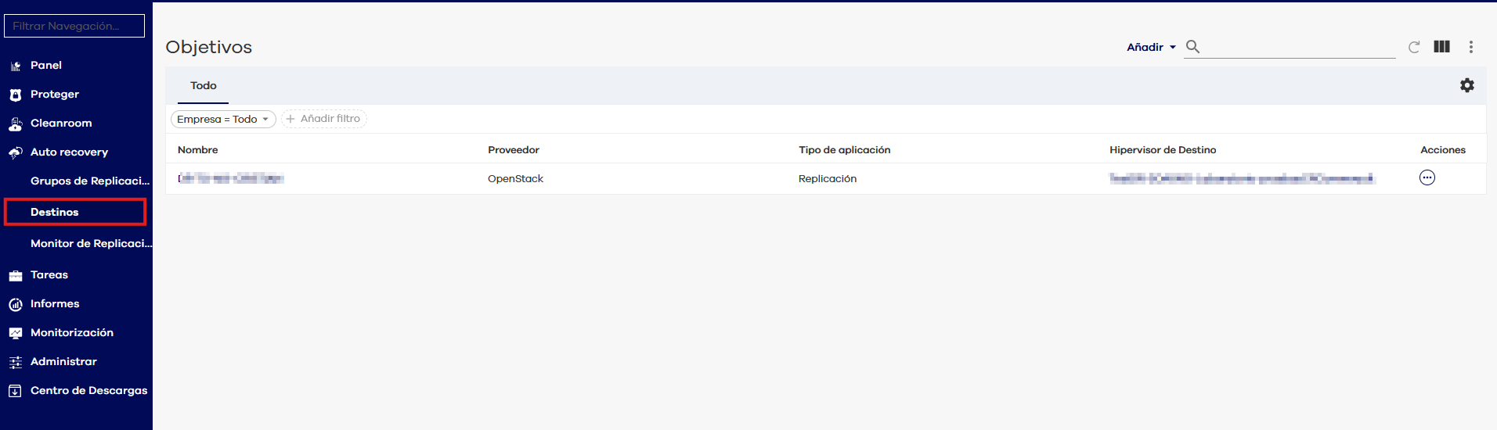Viewport: 1497px width, 430px height.
Task: Click the magnifying glass search icon
Action: pyautogui.click(x=1192, y=47)
